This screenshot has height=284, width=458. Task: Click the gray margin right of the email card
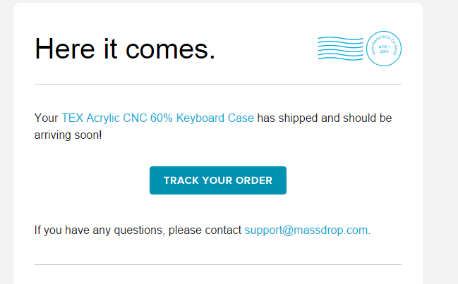pos(440,142)
